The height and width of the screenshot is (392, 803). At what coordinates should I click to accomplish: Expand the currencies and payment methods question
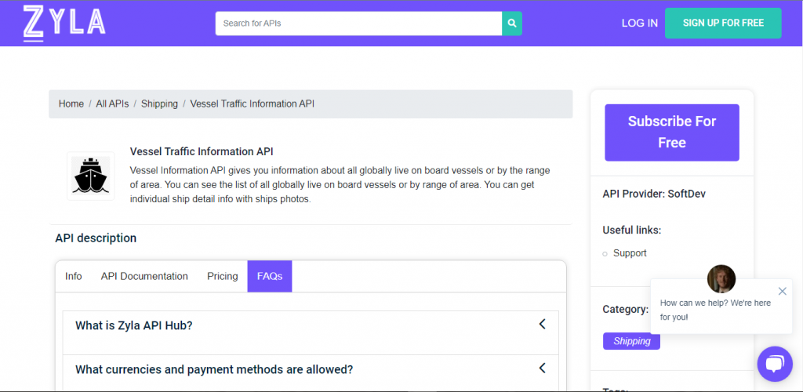coord(213,369)
